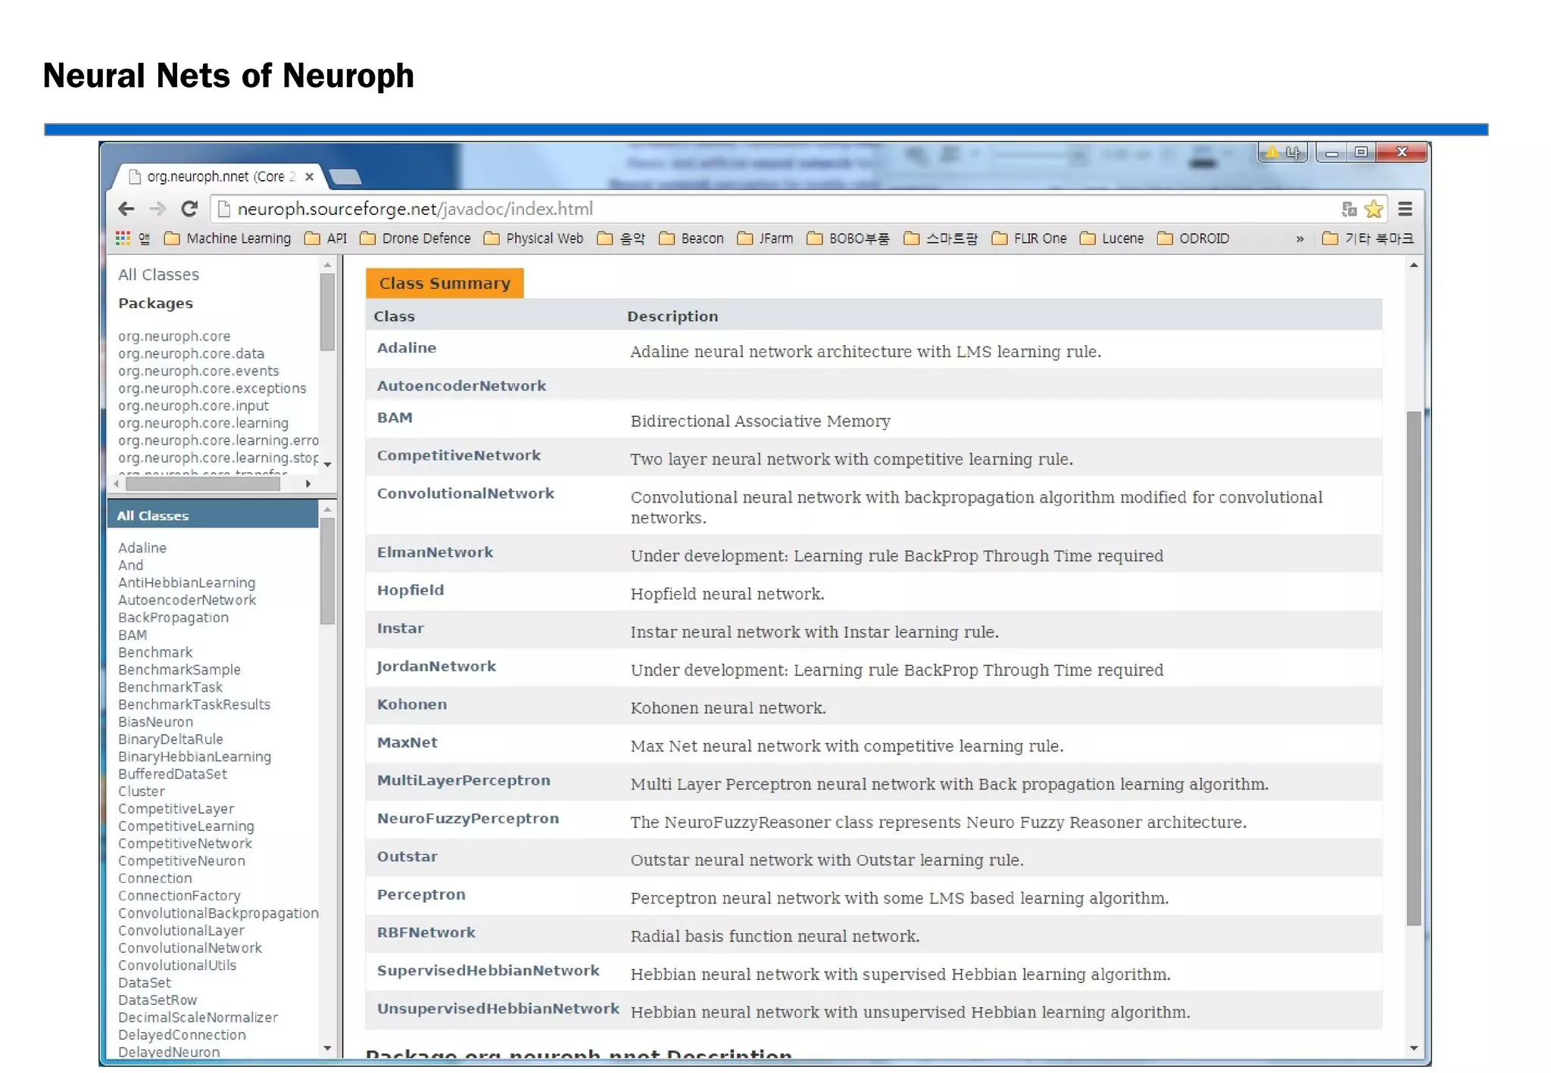
Task: Open the org.neuroph.core.events package
Action: click(x=198, y=371)
